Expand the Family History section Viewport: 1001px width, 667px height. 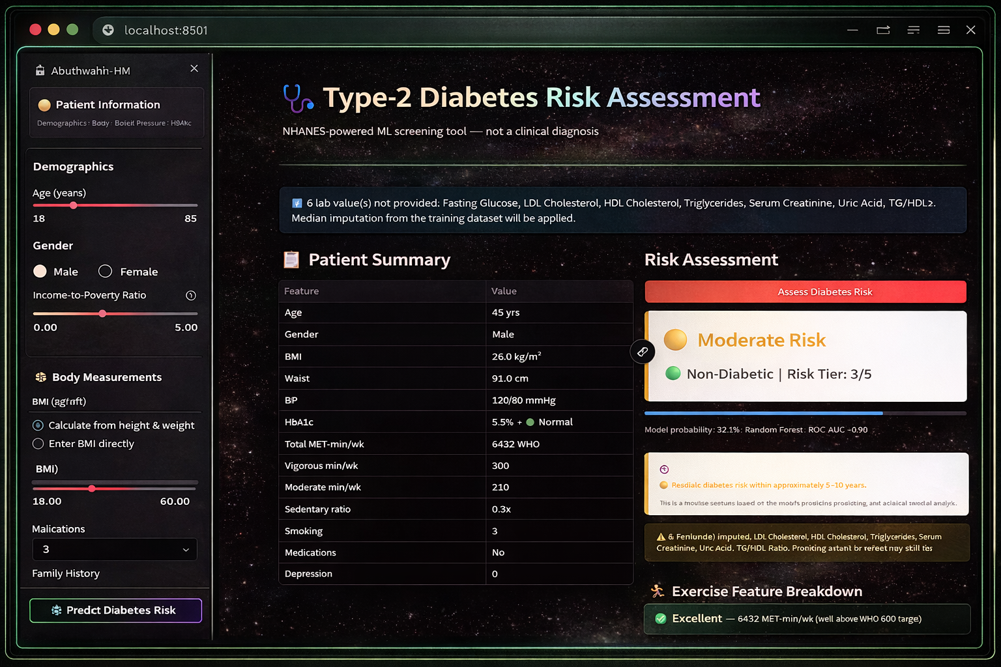(66, 573)
